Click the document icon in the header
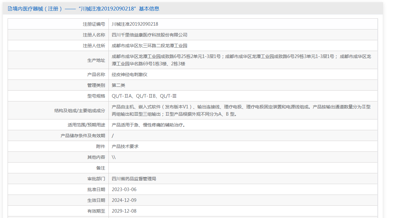Image resolution: width=398 pixels, height=218 pixels. point(10,9)
